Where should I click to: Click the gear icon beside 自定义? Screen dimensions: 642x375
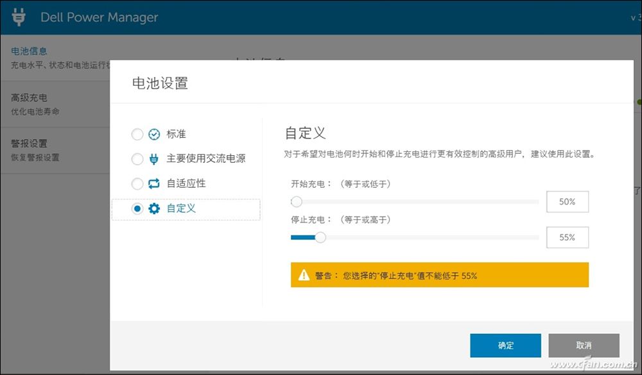(x=154, y=208)
